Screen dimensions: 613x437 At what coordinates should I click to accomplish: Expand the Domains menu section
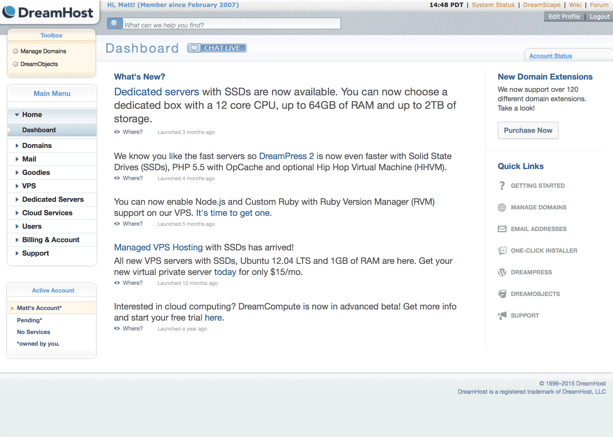click(37, 145)
